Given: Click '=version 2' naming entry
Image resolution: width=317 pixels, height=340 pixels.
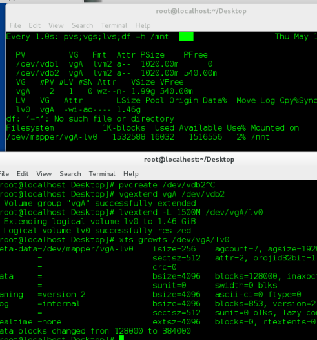Looking at the screenshot, I should pyautogui.click(x=61, y=295).
